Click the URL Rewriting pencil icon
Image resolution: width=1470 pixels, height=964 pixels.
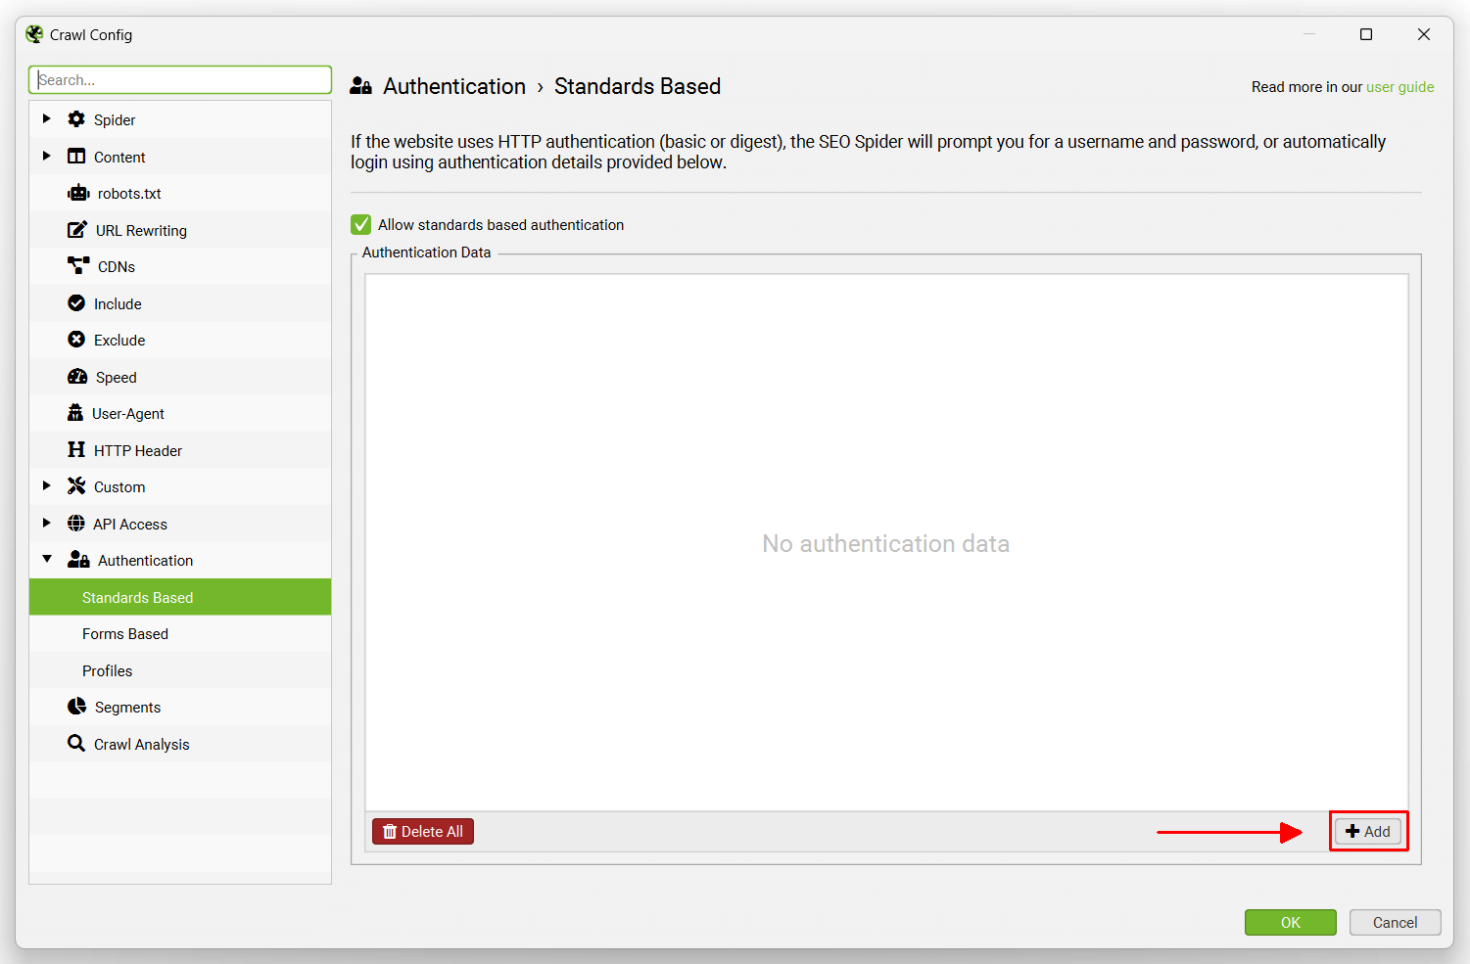[x=77, y=229]
